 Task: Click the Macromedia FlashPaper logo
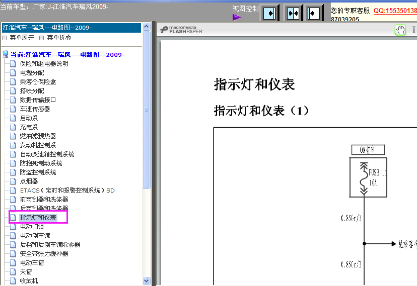pyautogui.click(x=181, y=30)
